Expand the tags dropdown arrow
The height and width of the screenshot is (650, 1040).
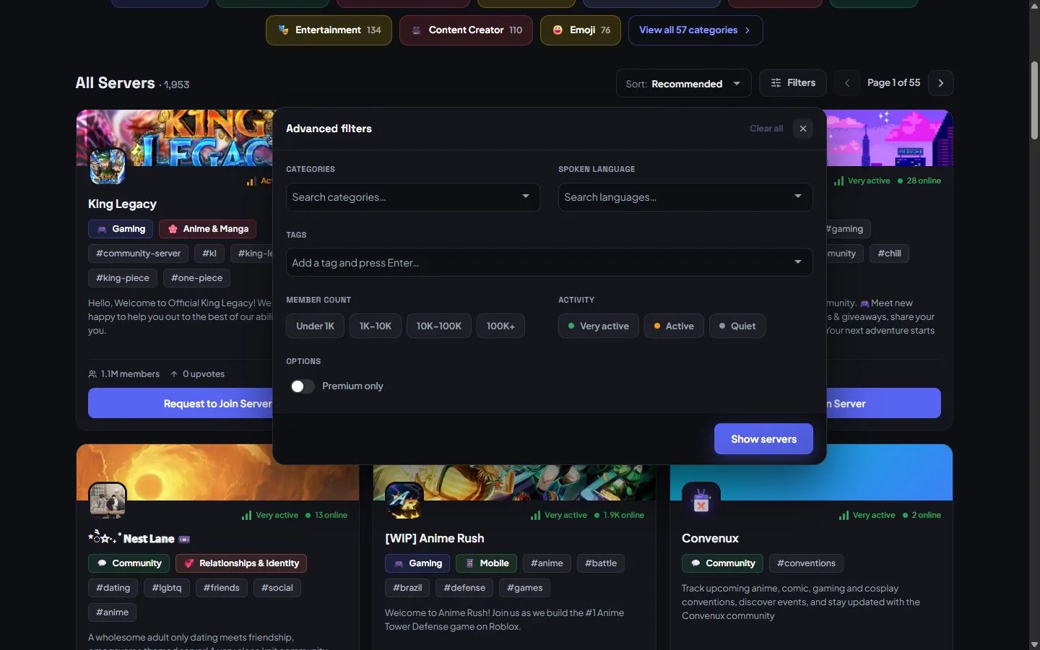[x=798, y=262]
